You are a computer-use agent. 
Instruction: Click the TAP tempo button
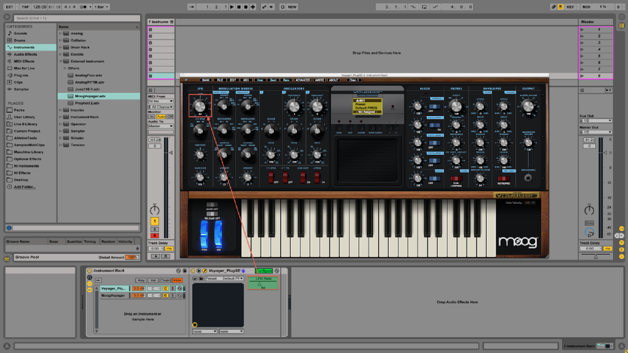25,7
